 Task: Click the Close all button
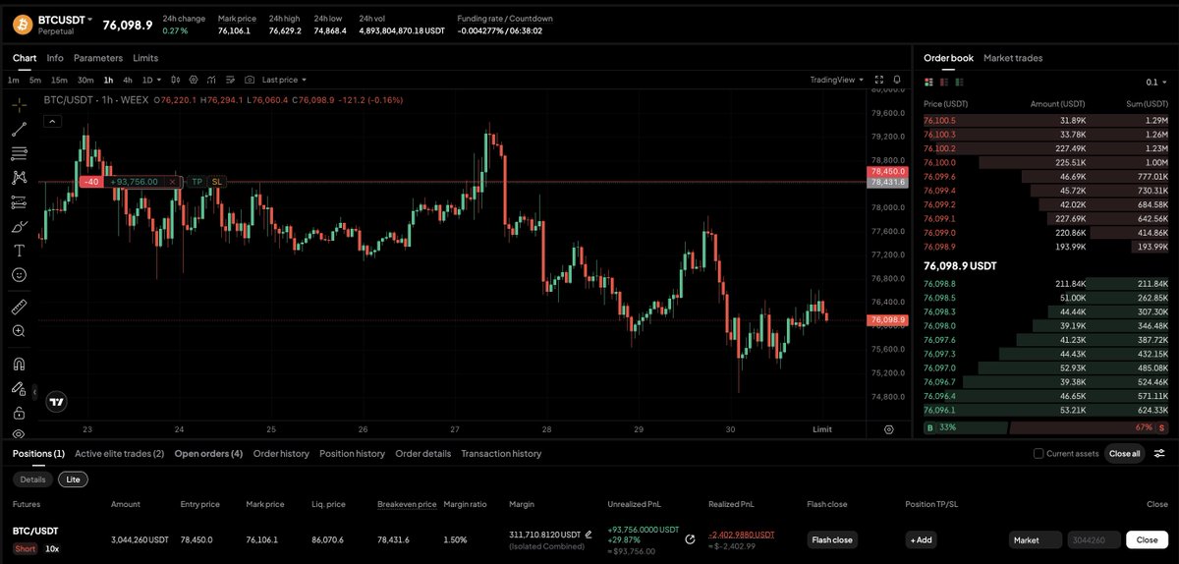coord(1124,454)
